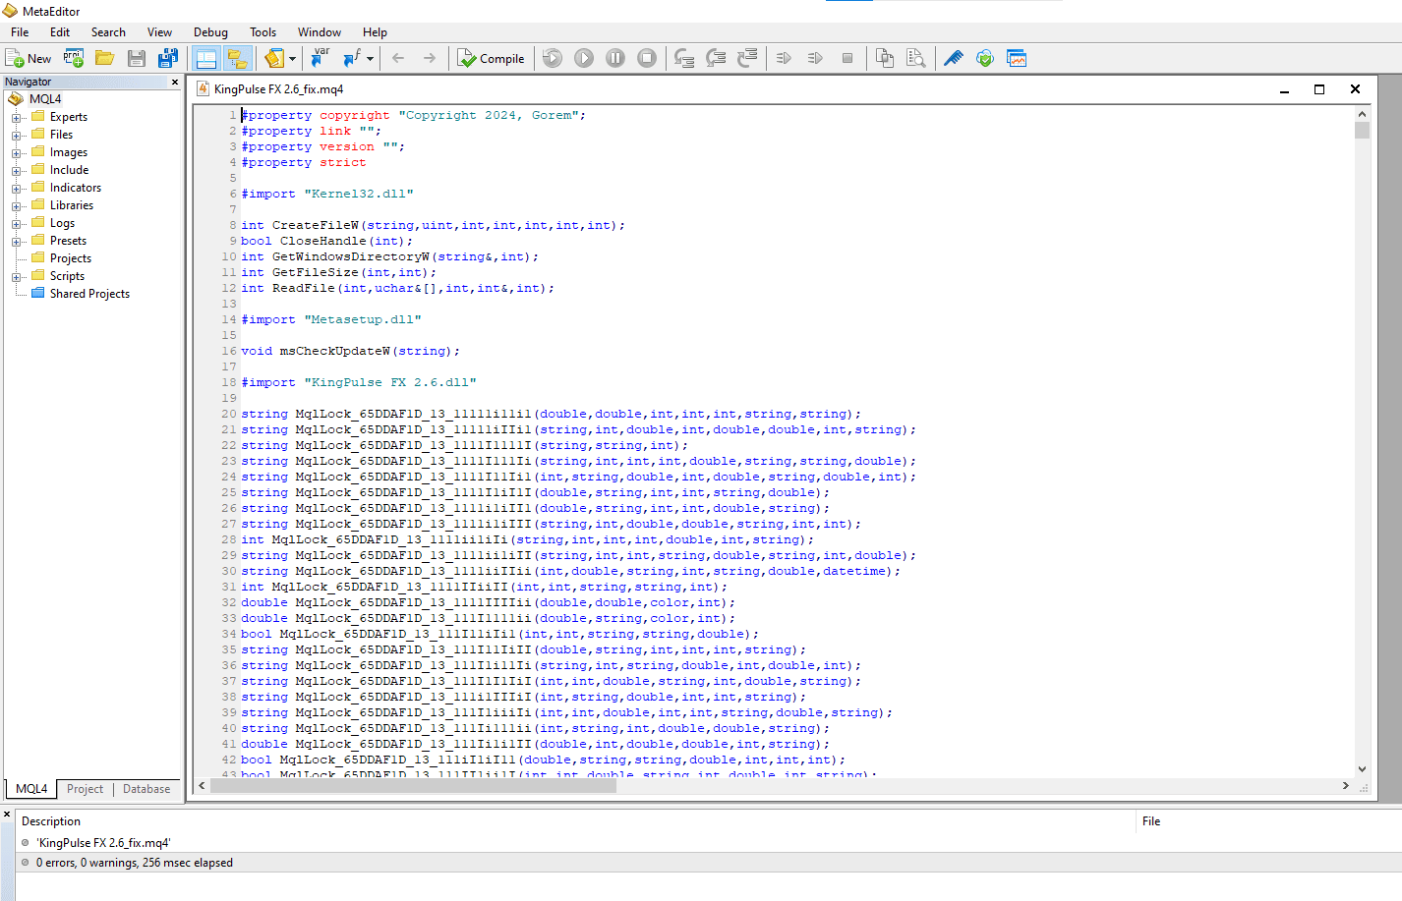Close the Navigator panel

point(175,83)
